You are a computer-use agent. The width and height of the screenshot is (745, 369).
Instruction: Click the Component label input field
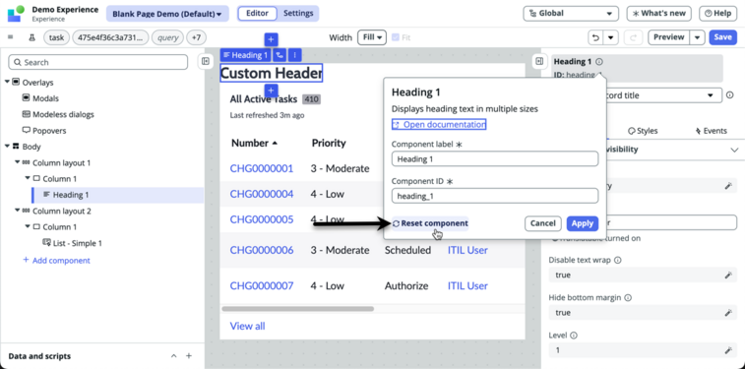coord(495,159)
